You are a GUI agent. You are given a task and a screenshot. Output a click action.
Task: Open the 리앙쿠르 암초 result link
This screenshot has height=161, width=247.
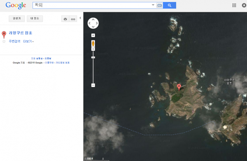tap(21, 33)
